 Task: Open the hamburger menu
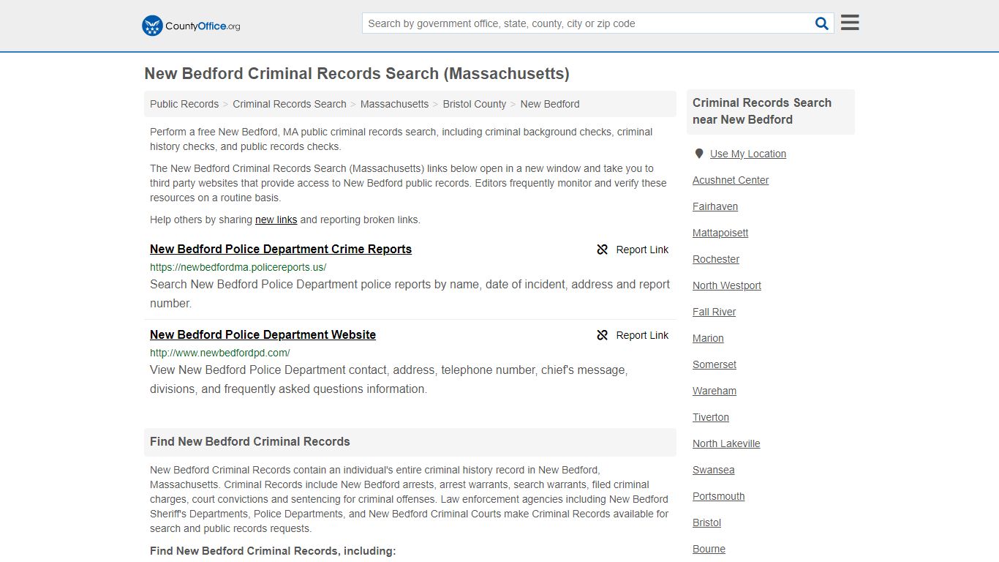tap(850, 23)
